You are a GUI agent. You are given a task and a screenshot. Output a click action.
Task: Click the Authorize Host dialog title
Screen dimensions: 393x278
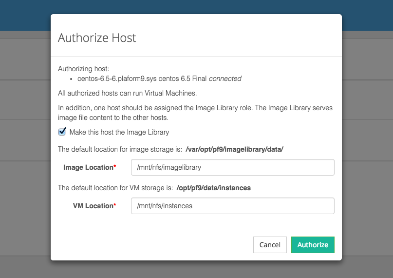[x=97, y=38]
